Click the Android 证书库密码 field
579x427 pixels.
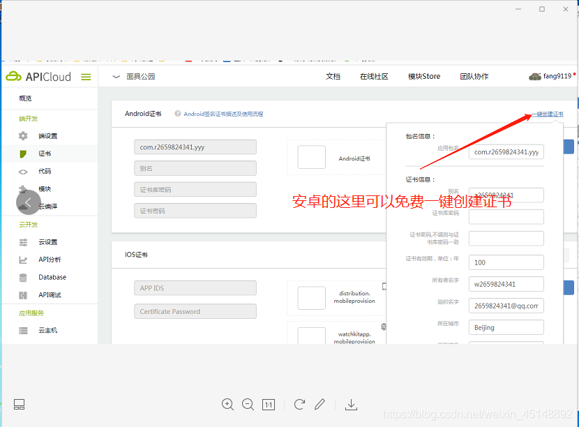[x=195, y=190]
